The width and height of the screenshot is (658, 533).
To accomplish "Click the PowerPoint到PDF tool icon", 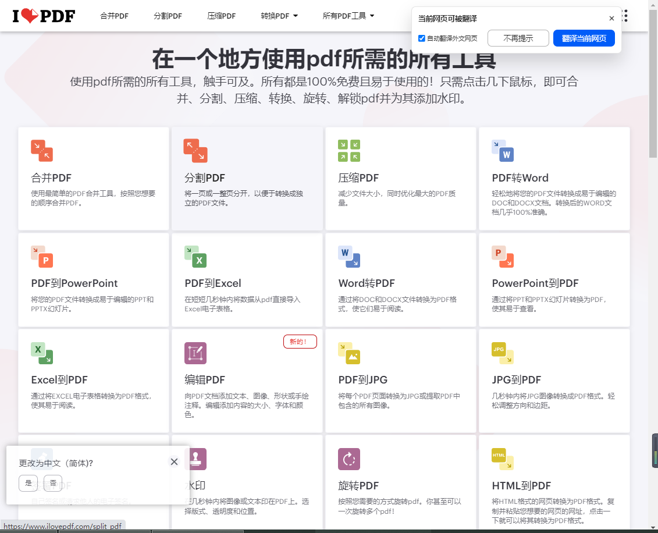I will point(503,257).
